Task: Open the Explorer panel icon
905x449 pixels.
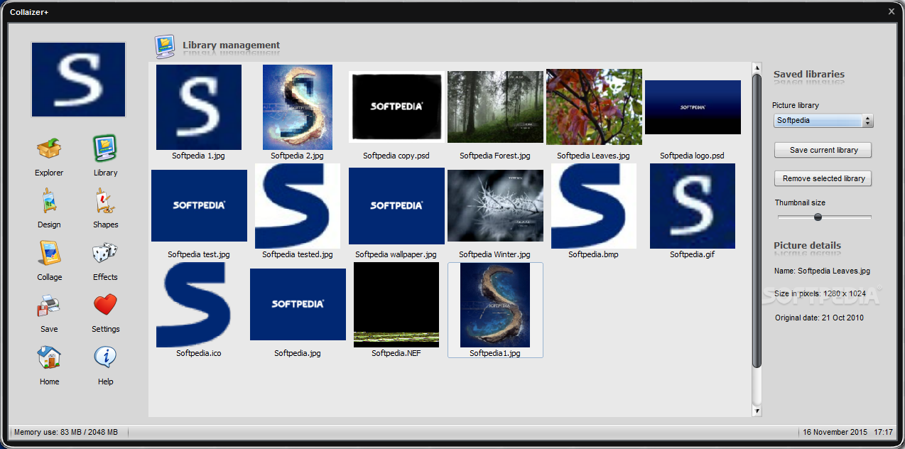Action: (49, 149)
